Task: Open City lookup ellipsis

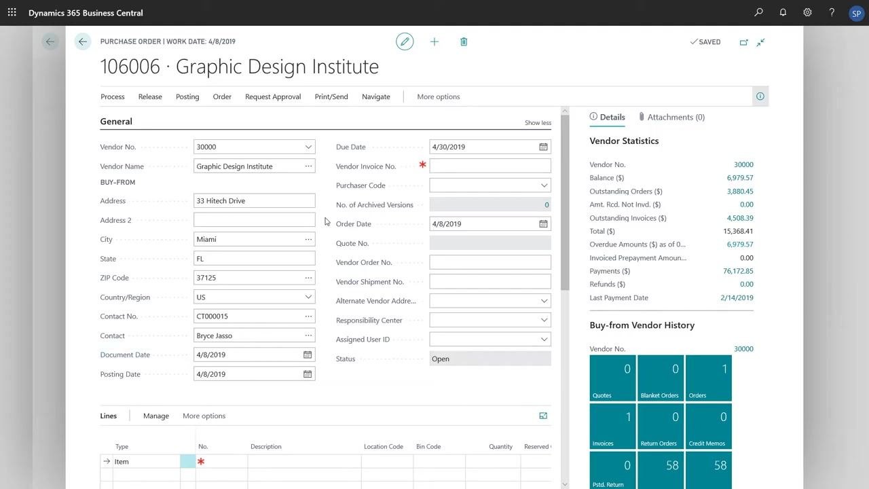Action: pos(308,239)
